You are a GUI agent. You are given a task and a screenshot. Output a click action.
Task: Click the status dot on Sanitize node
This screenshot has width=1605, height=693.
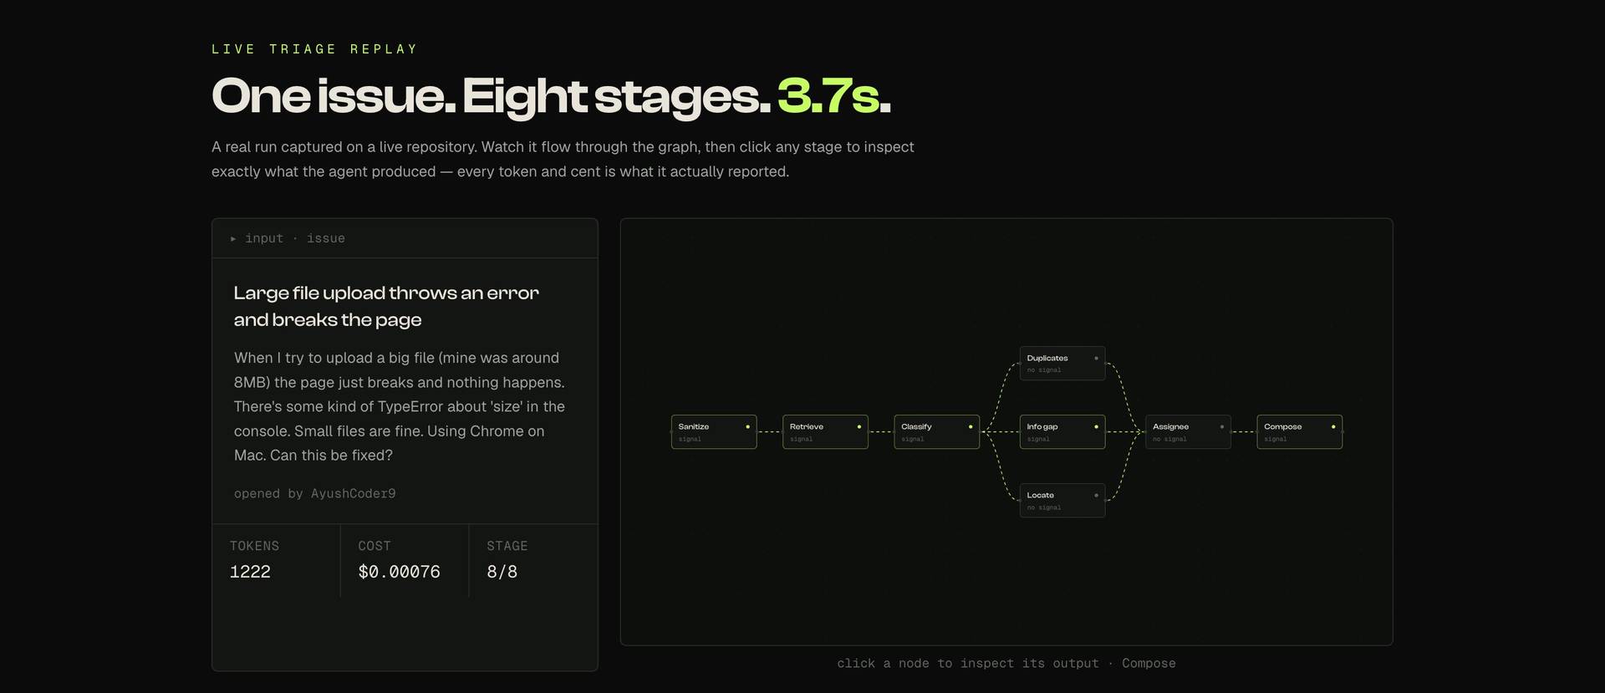tap(747, 426)
